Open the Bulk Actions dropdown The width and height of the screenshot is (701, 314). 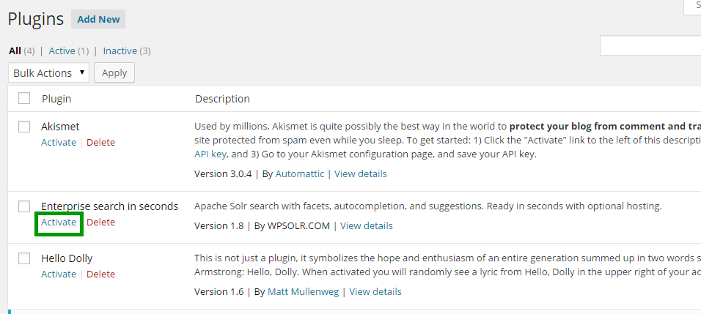coord(48,72)
